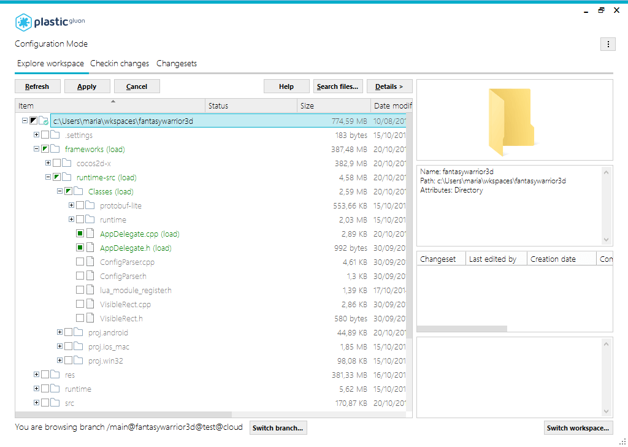Click the Changeset column header

click(x=442, y=259)
